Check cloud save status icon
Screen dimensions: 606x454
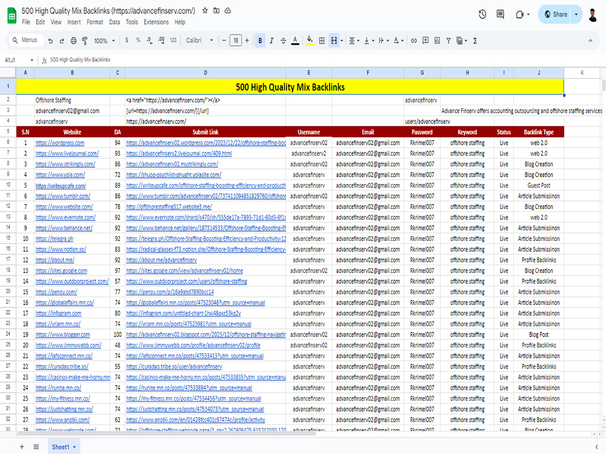pyautogui.click(x=228, y=10)
